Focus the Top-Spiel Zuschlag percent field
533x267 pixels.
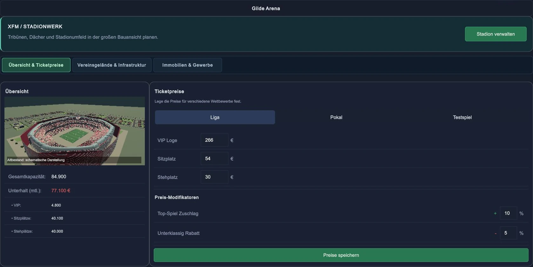click(508, 213)
